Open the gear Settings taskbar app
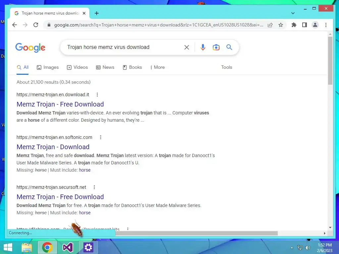Image resolution: width=339 pixels, height=254 pixels. pos(88,247)
